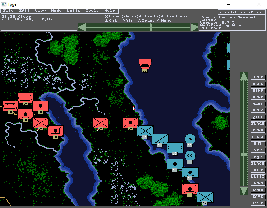Click the right arrow of horizontal scrollbar
Viewport: 267px width, 208px height.
tap(194, 27)
